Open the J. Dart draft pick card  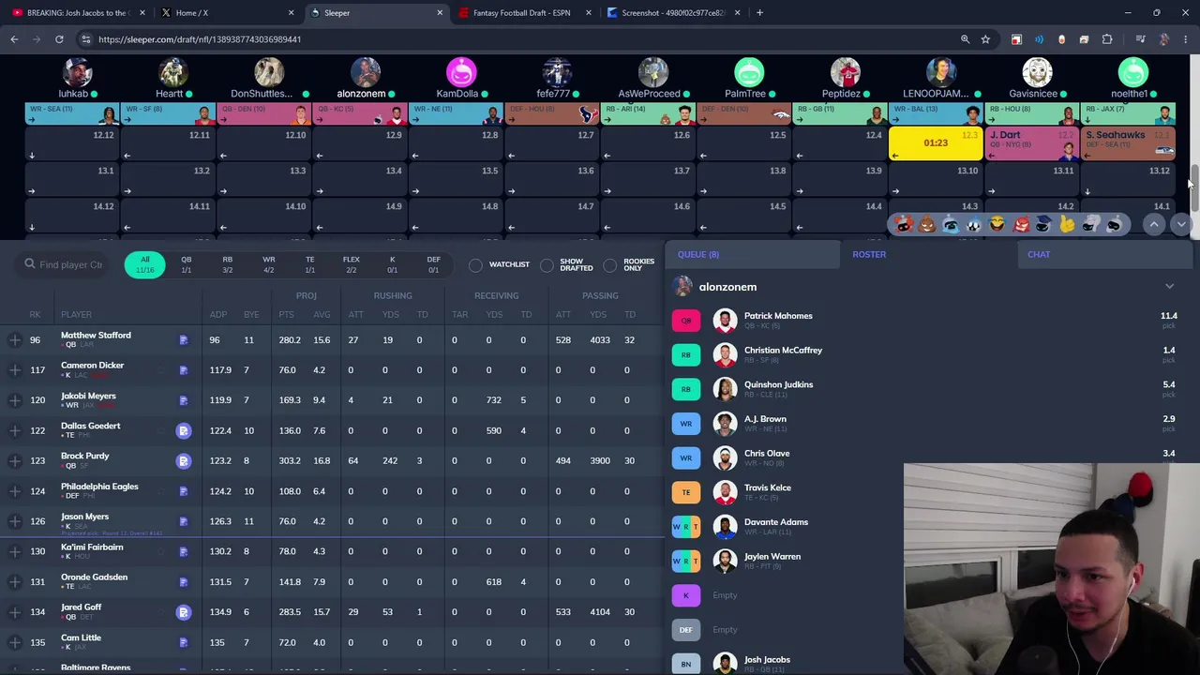[1032, 143]
